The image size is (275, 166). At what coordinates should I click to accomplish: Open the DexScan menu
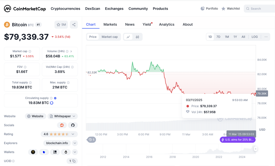(93, 9)
